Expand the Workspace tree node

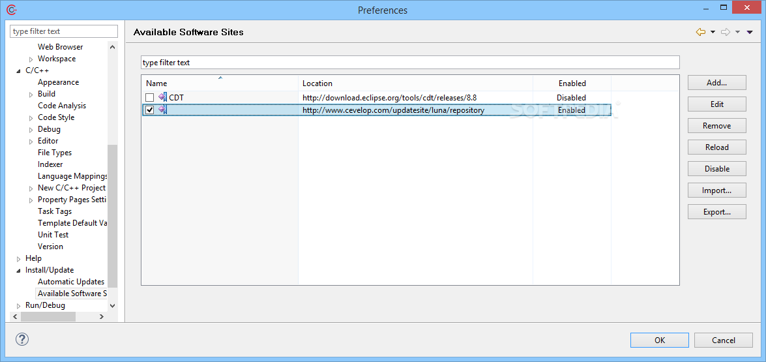(x=31, y=59)
